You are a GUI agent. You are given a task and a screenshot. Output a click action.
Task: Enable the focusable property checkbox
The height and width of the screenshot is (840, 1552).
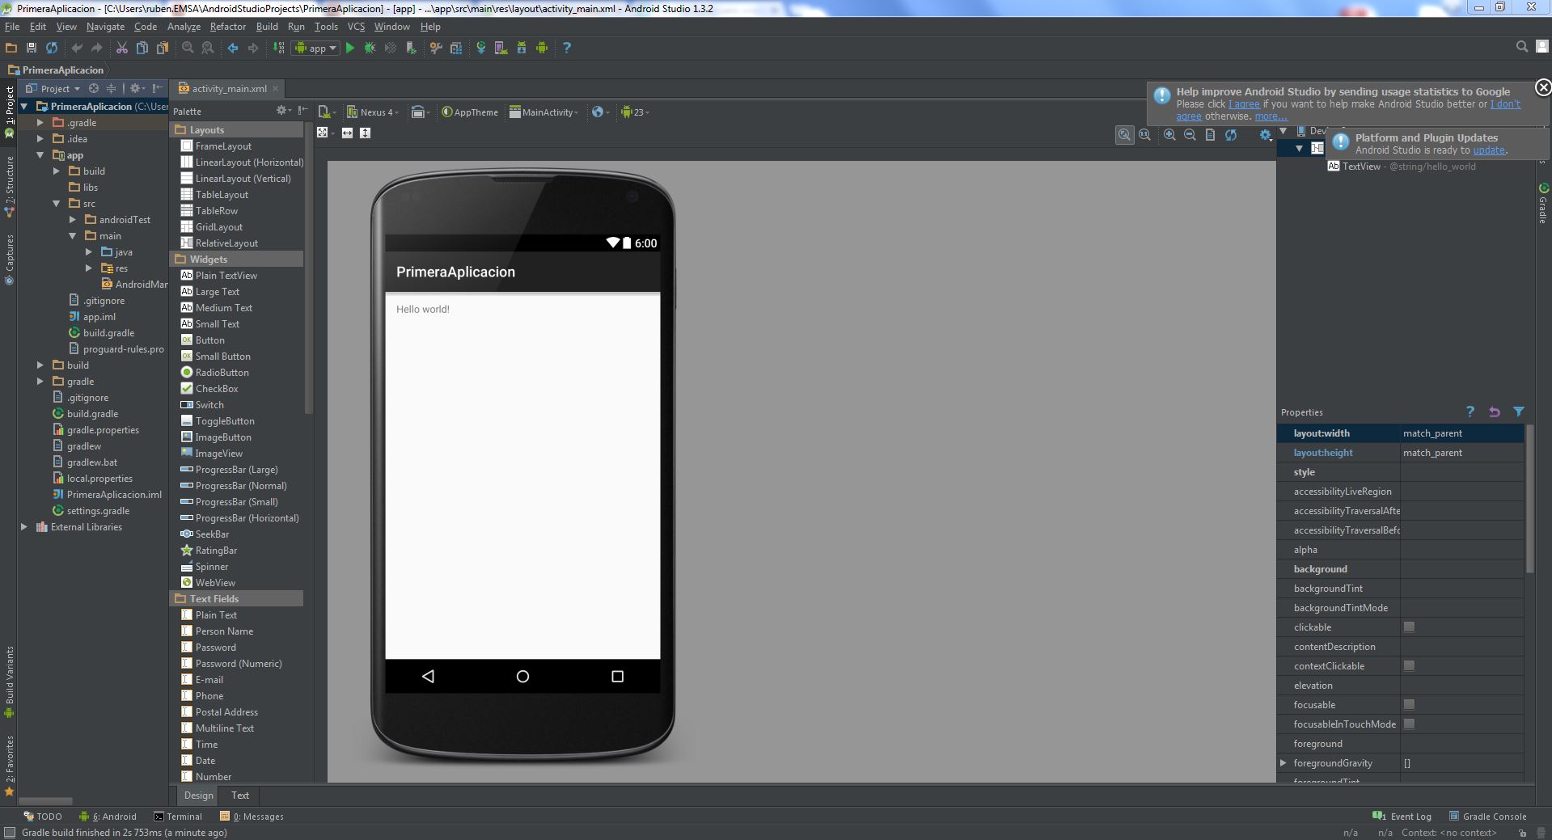coord(1409,705)
